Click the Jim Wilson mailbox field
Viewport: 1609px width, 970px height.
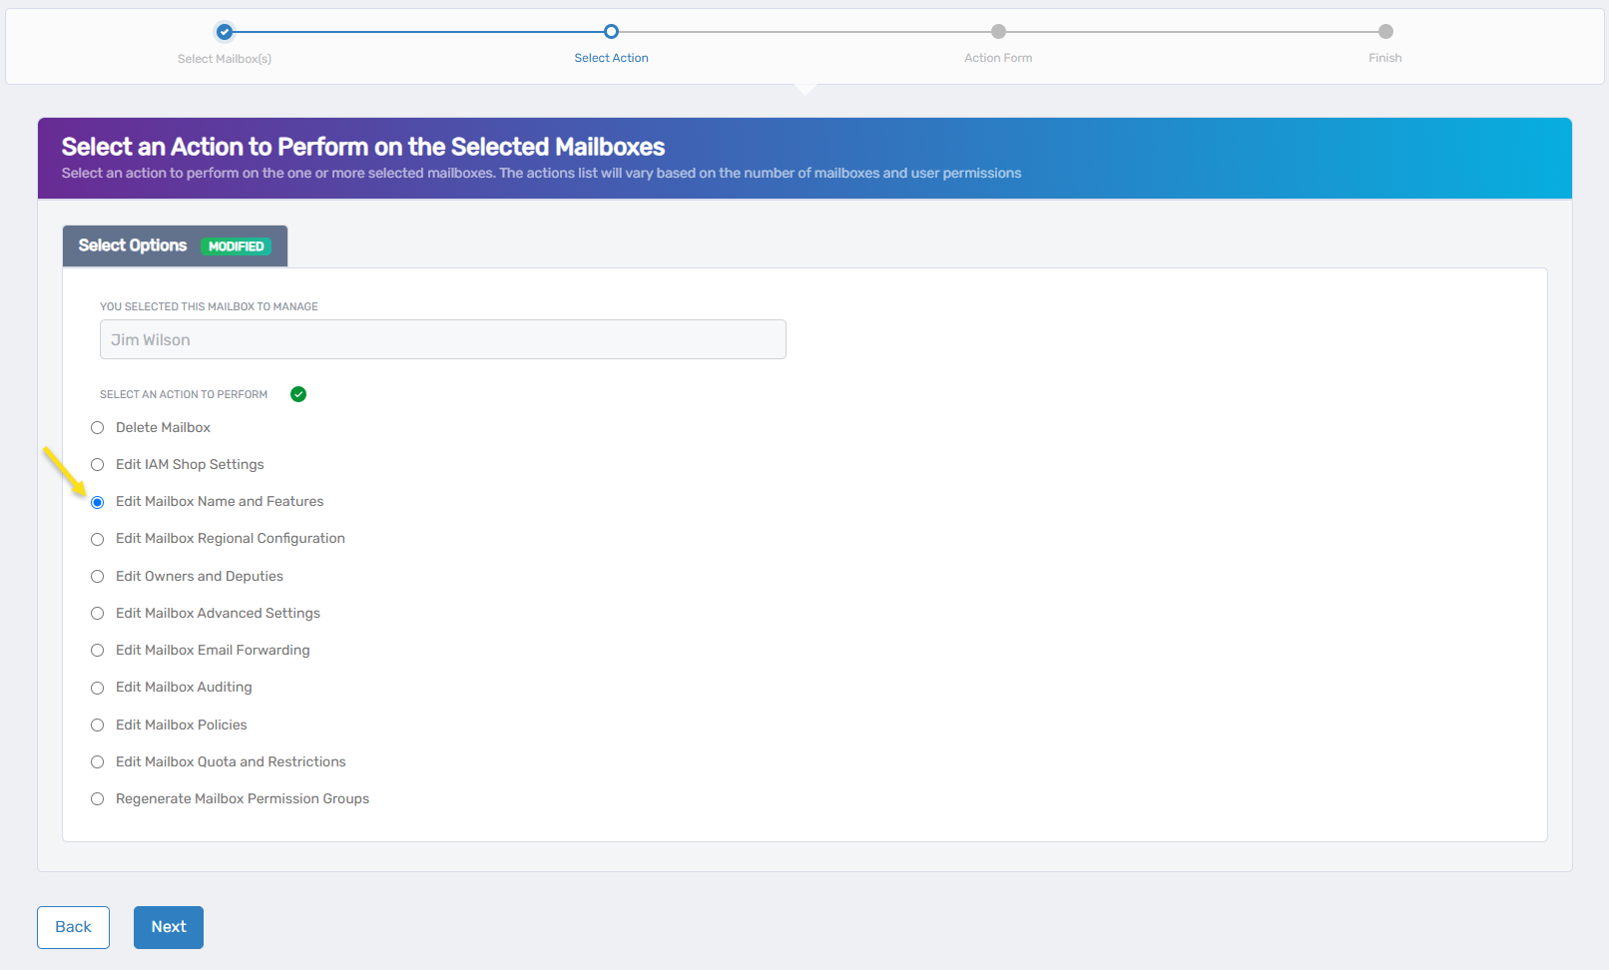click(x=442, y=339)
